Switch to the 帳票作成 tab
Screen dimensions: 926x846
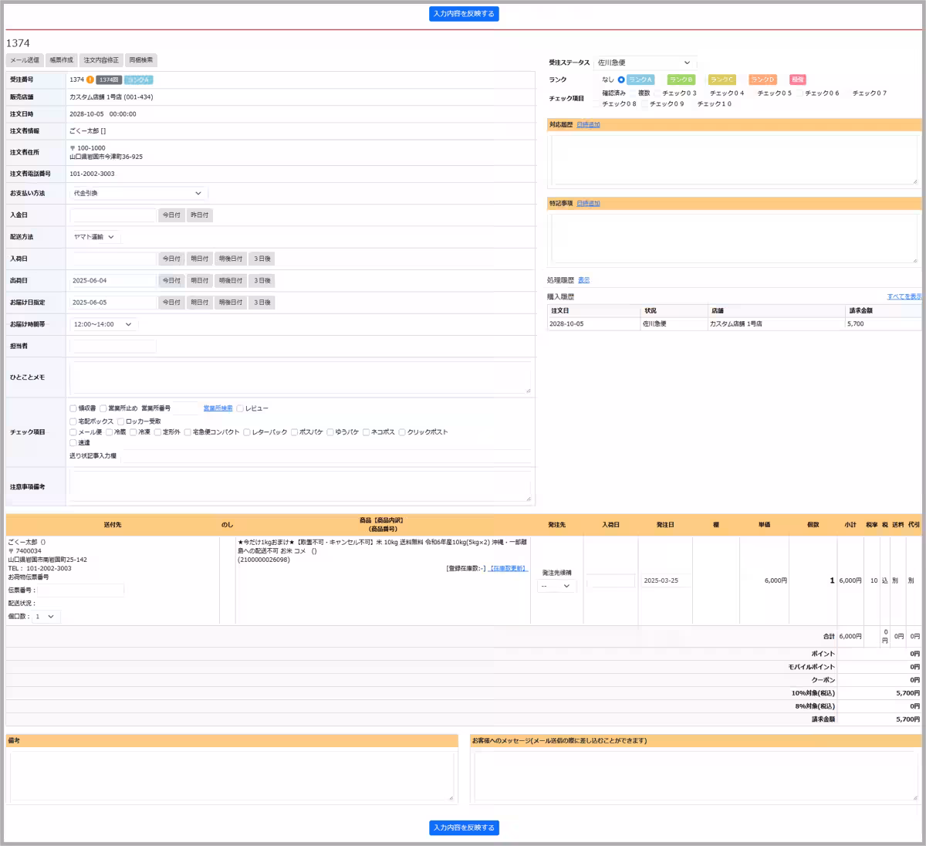[x=61, y=60]
